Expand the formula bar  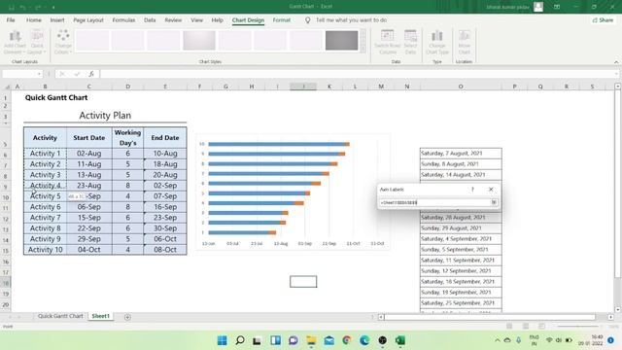coord(616,74)
